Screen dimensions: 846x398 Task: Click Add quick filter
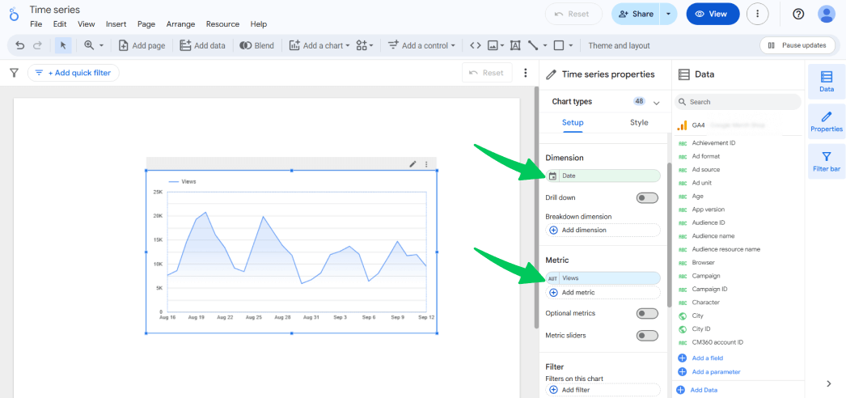[x=74, y=73]
